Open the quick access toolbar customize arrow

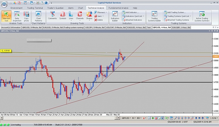pos(51,3)
